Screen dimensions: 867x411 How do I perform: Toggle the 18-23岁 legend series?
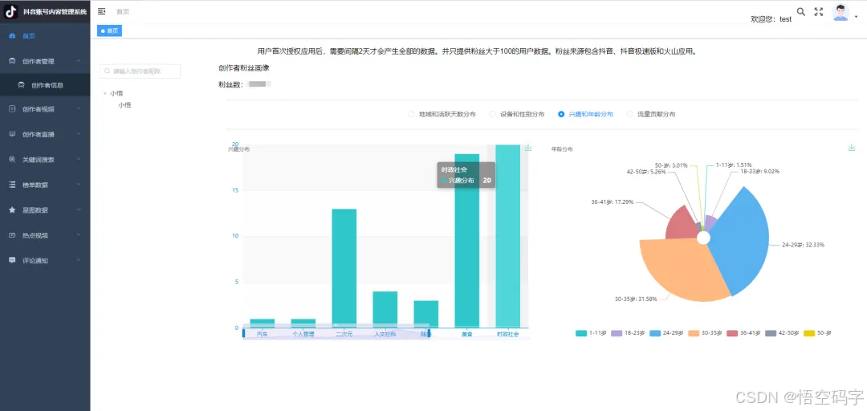tap(628, 333)
